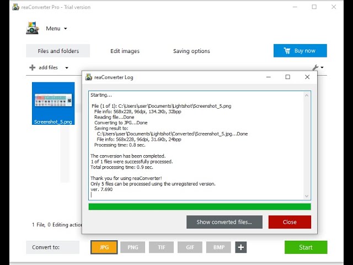Add another format with plus icon
The width and height of the screenshot is (353, 265).
pyautogui.click(x=240, y=247)
